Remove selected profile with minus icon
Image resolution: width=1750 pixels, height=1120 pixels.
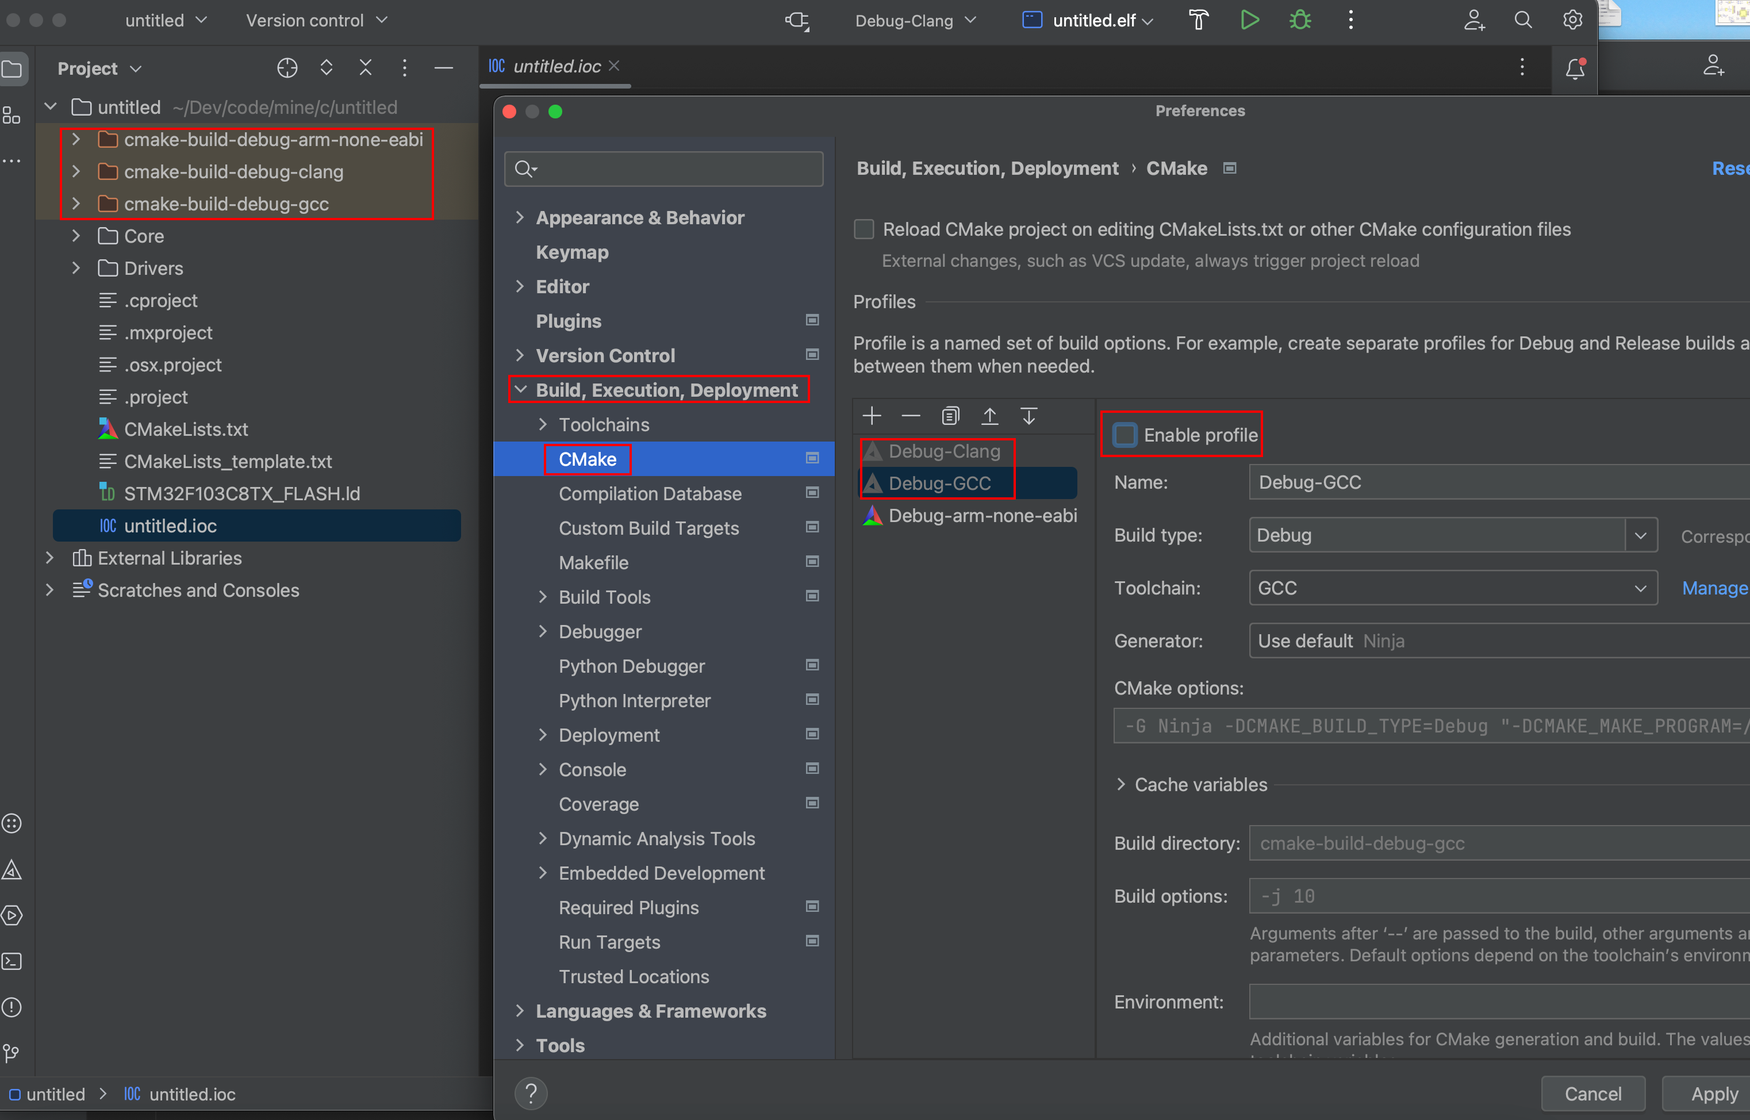click(910, 416)
